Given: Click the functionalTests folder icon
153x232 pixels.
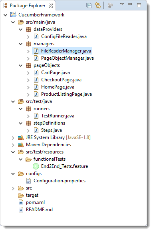Looking at the screenshot, I should pyautogui.click(x=28, y=159).
